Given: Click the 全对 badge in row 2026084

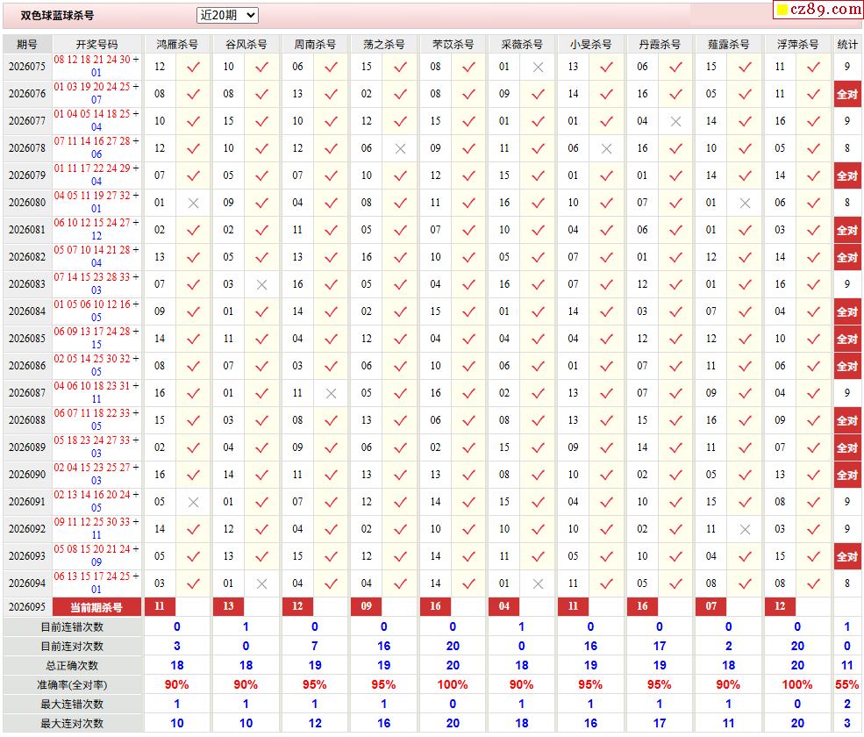Looking at the screenshot, I should point(847,312).
